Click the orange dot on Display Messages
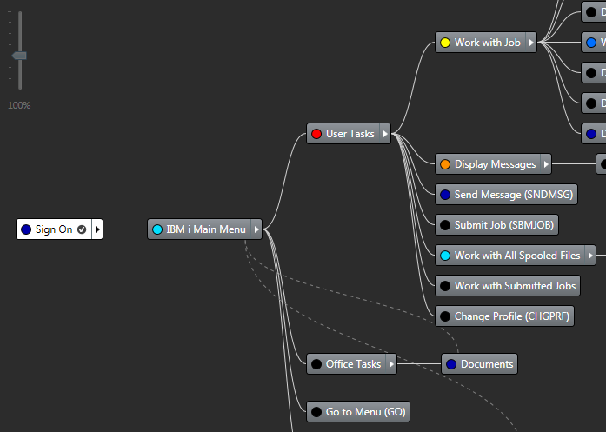The image size is (606, 432). [x=445, y=164]
